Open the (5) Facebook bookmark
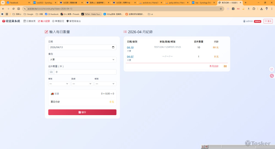Image resolution: width=275 pixels, height=149 pixels. (x=52, y=14)
